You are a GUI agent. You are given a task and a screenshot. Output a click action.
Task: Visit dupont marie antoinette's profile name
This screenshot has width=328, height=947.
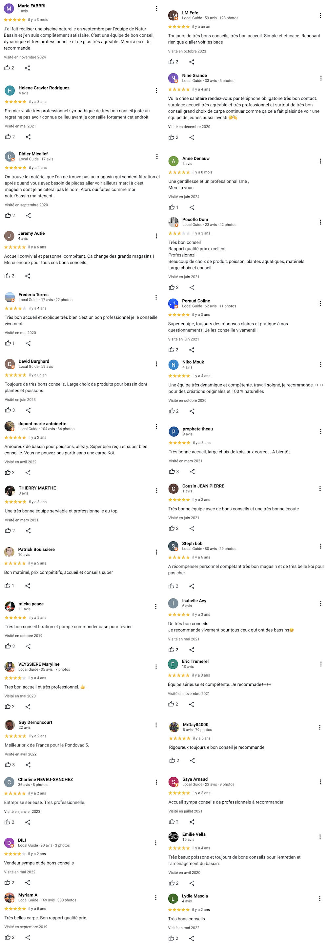click(x=42, y=423)
